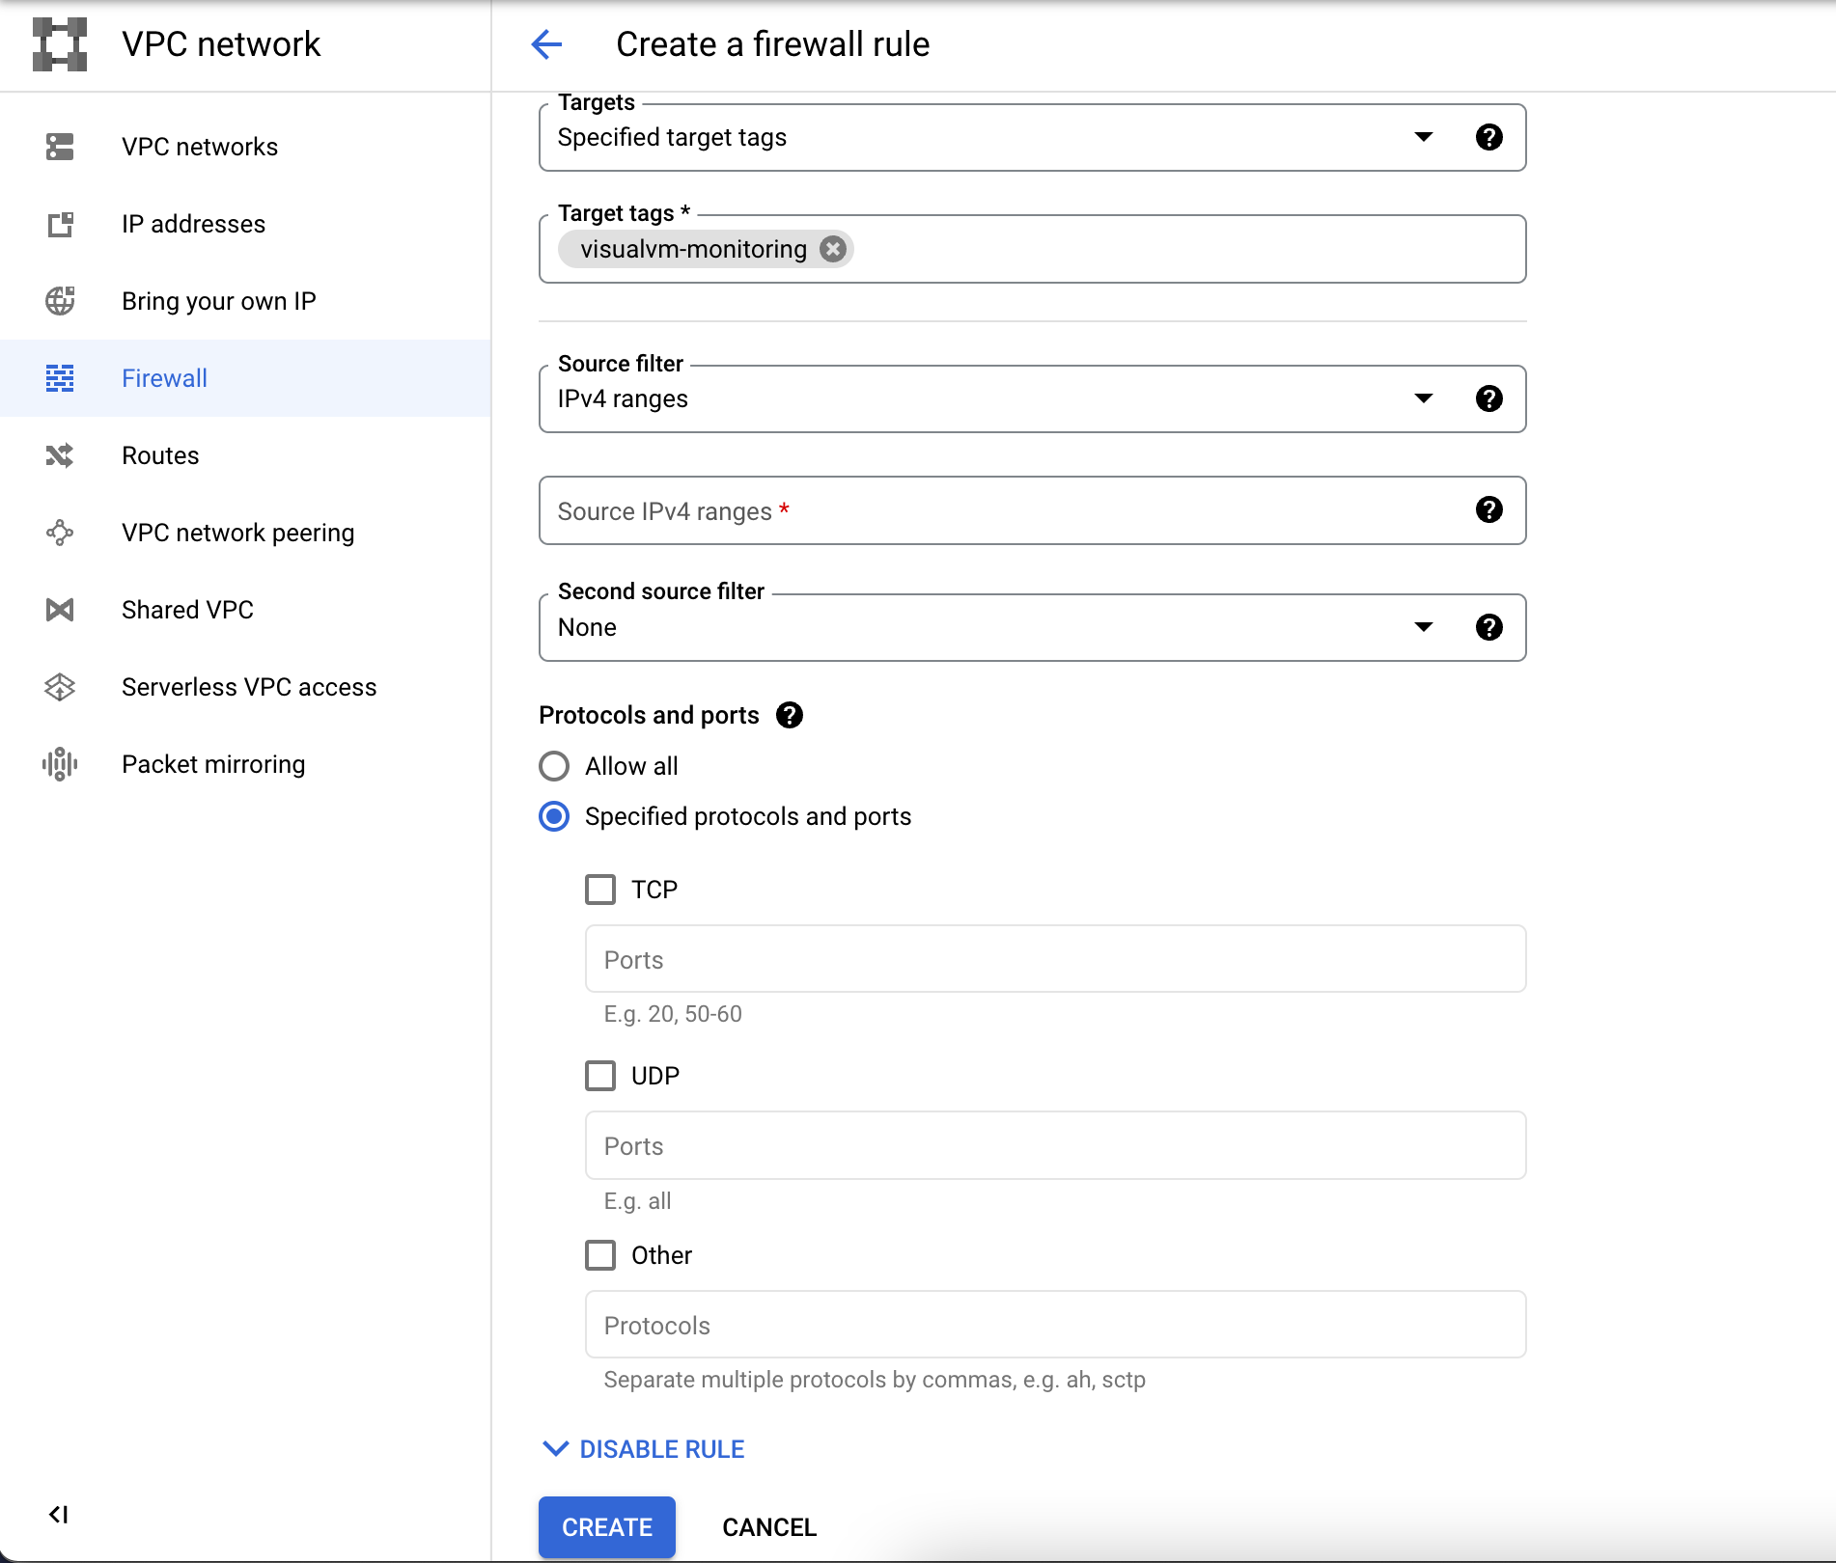This screenshot has width=1836, height=1563.
Task: Remove the visualvm-monitoring target tag
Action: point(832,249)
